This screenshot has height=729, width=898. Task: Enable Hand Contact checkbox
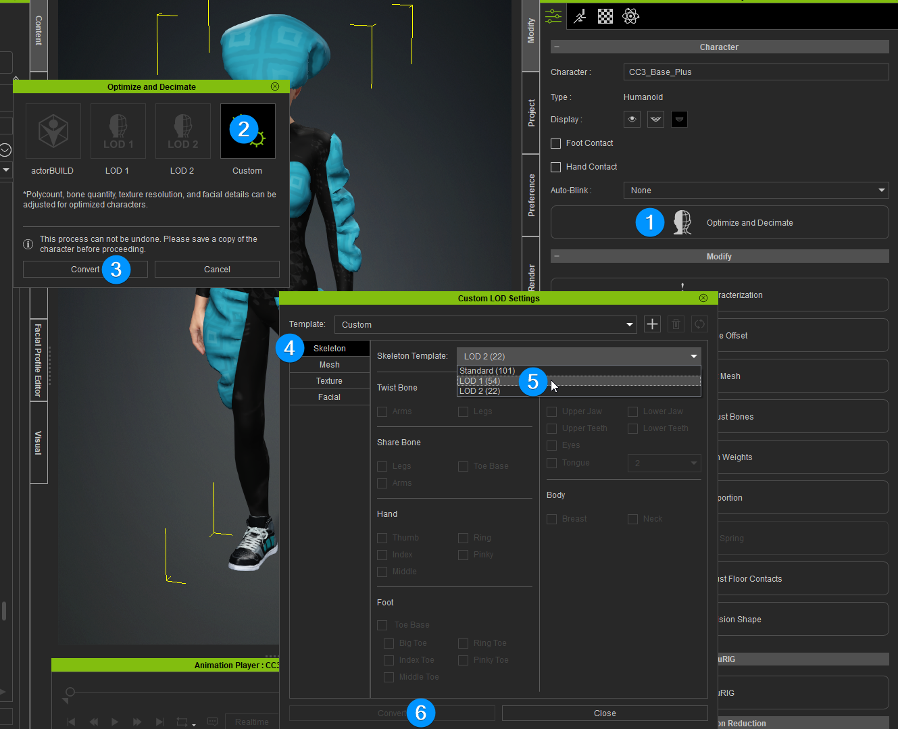(555, 167)
